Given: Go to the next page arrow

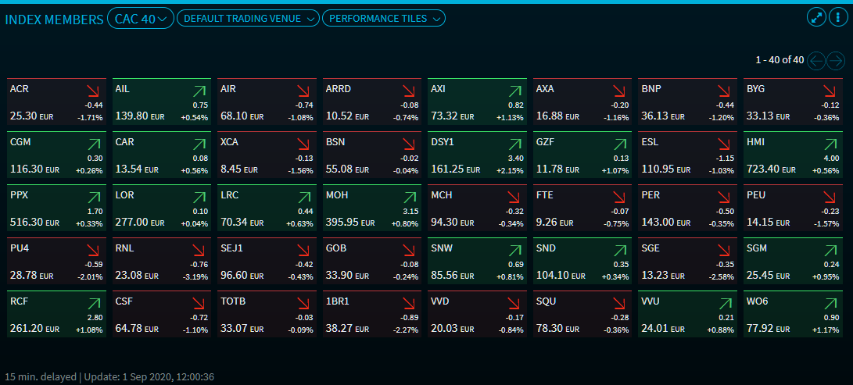Looking at the screenshot, I should tap(837, 60).
